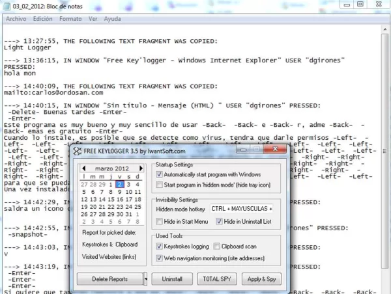Open the Formato menu
The image size is (391, 294).
point(70,19)
